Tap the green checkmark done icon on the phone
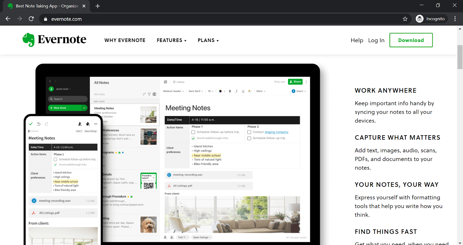 coord(31,124)
